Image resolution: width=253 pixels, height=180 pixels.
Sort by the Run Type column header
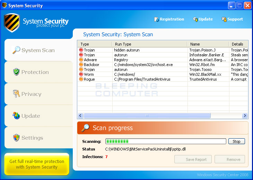point(150,44)
